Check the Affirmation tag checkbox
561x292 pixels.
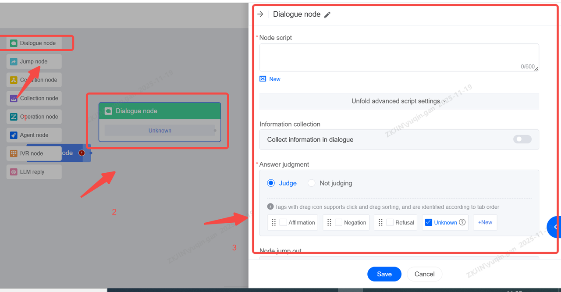[x=284, y=222]
